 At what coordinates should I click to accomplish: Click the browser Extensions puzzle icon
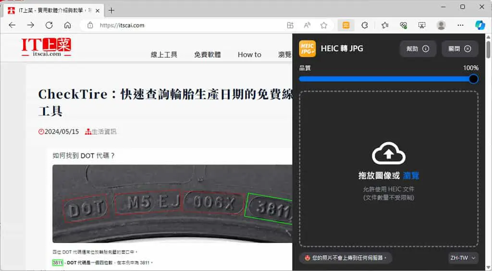pyautogui.click(x=365, y=25)
